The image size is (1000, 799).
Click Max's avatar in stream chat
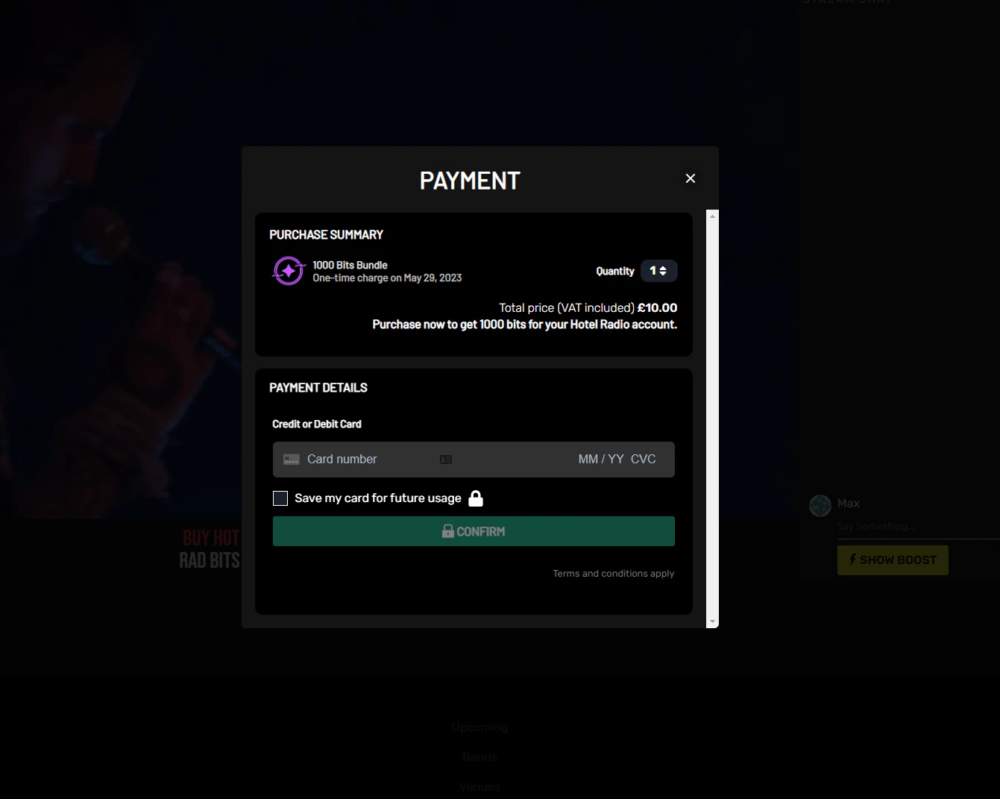point(820,506)
